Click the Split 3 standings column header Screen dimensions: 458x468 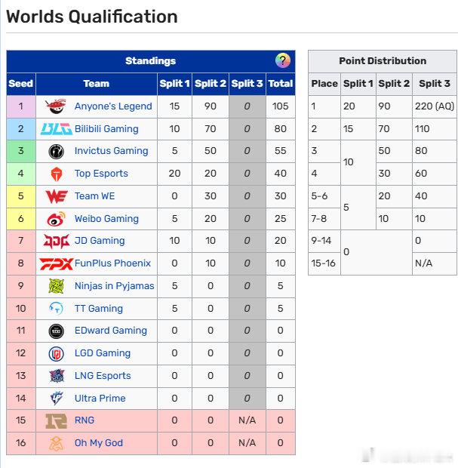(x=247, y=84)
